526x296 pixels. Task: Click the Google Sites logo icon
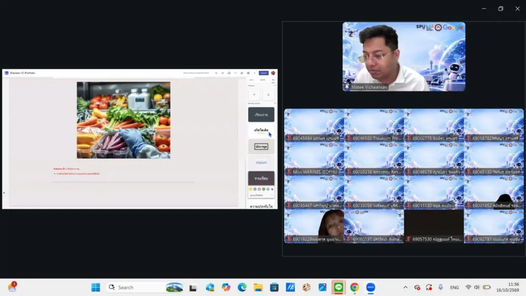[x=6, y=73]
